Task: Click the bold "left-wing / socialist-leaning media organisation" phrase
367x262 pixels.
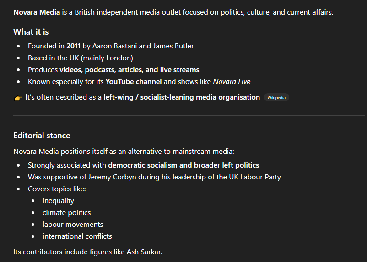Action: coord(182,97)
